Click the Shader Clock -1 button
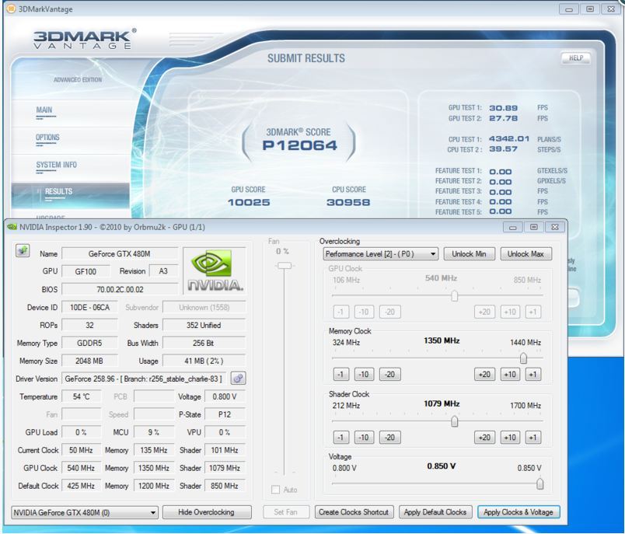Image resolution: width=625 pixels, height=534 pixels. (340, 437)
